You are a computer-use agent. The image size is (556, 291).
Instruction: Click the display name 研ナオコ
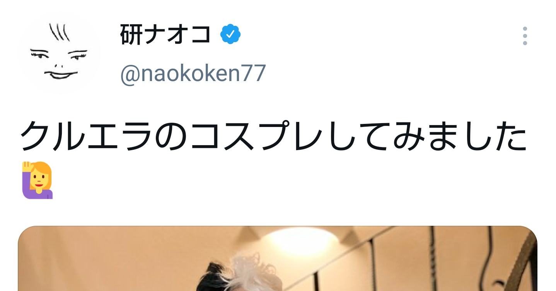coord(166,35)
